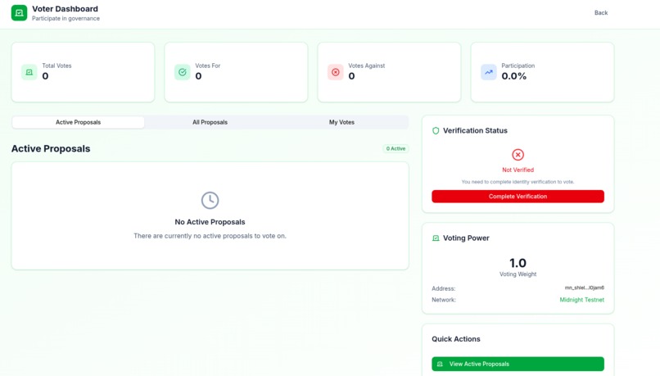Click the Address: label
Image resolution: width=660 pixels, height=376 pixels.
(444, 288)
